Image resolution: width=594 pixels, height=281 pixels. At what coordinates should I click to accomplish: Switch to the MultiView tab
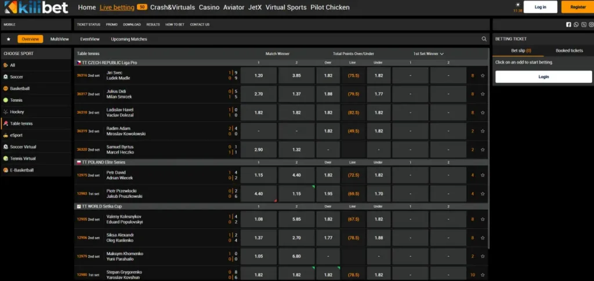click(x=60, y=39)
